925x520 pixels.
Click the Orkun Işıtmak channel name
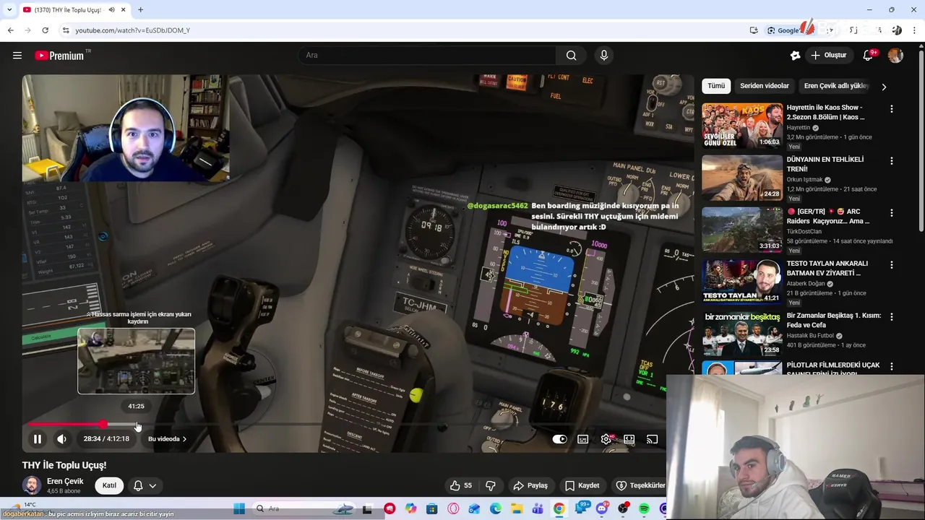pos(805,180)
